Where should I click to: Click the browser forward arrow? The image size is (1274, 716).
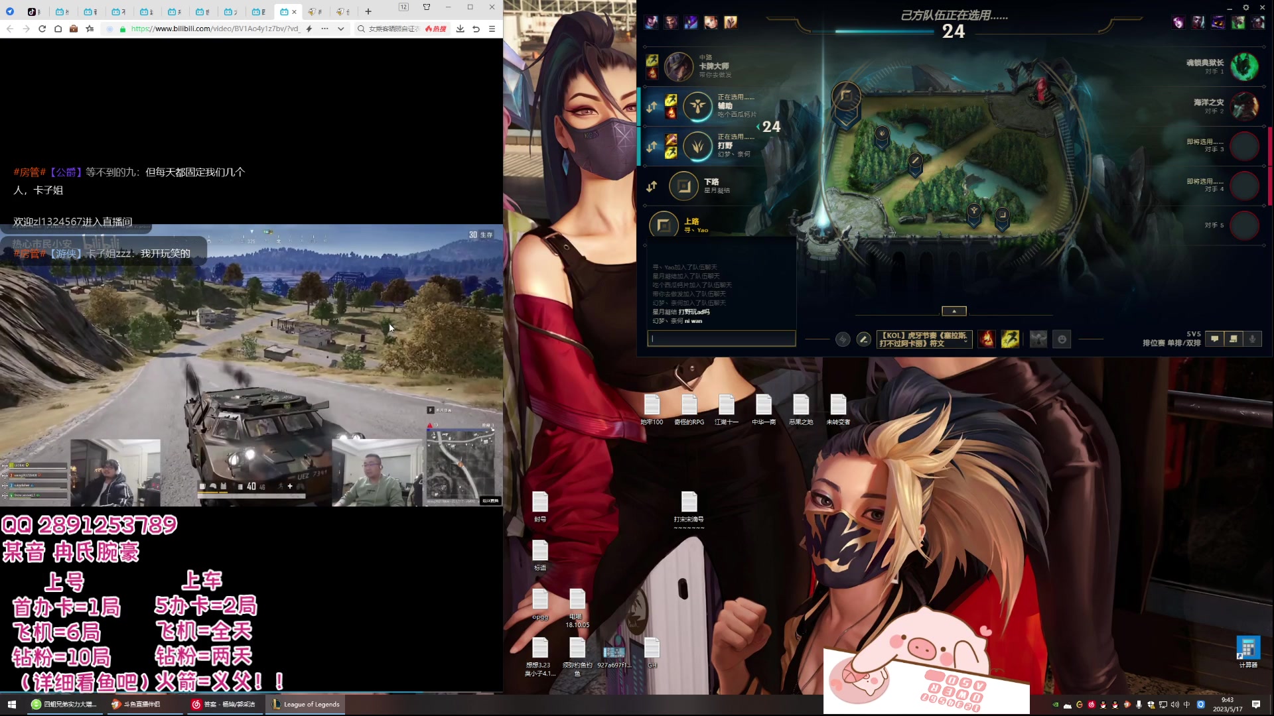click(x=26, y=29)
